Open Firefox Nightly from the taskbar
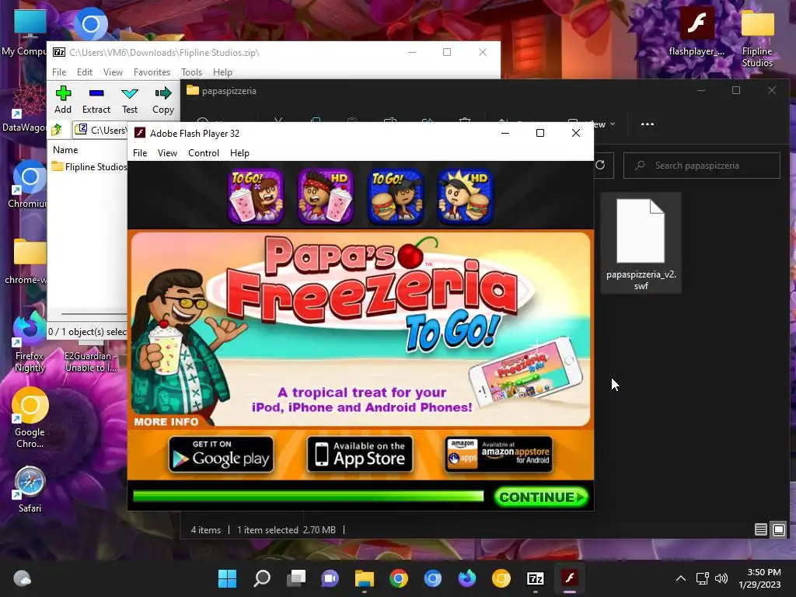796x597 pixels. [467, 578]
